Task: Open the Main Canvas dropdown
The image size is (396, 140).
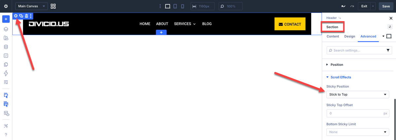Action: click(32, 6)
